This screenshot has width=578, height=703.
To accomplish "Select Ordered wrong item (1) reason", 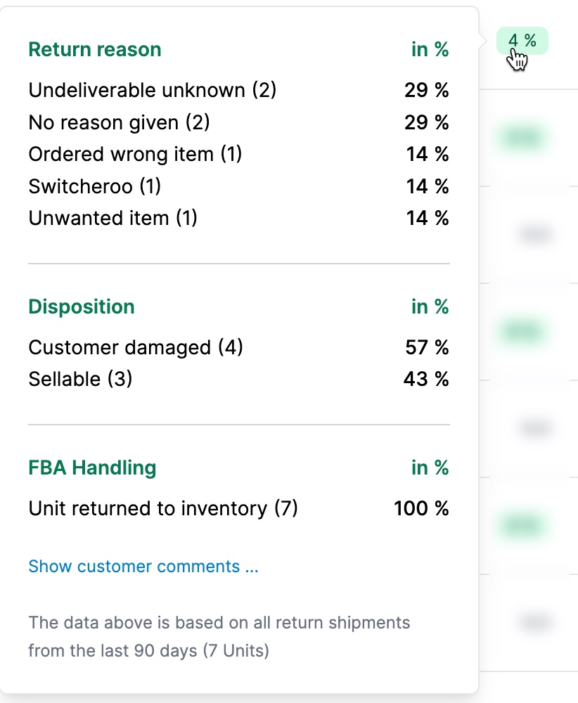I will pyautogui.click(x=238, y=154).
